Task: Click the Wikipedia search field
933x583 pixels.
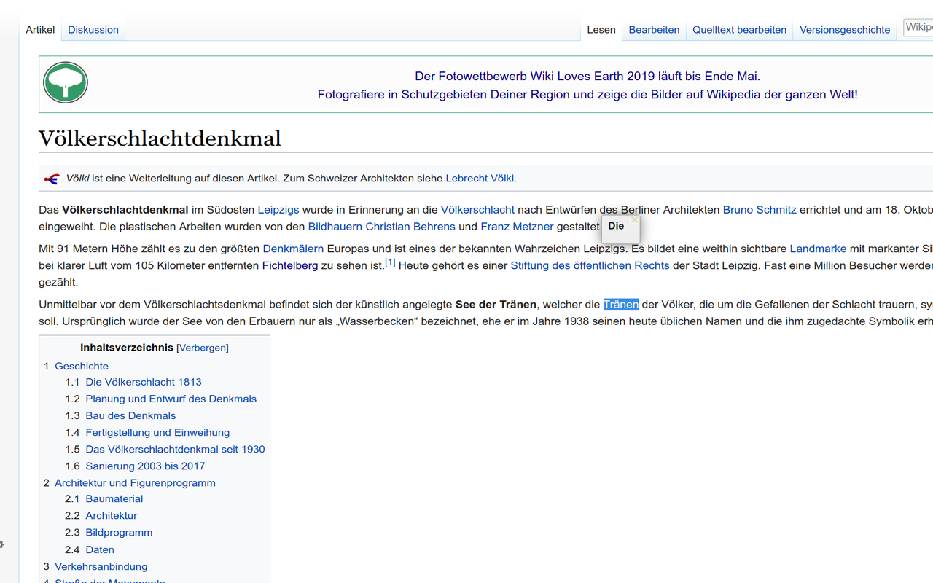Action: click(x=918, y=28)
